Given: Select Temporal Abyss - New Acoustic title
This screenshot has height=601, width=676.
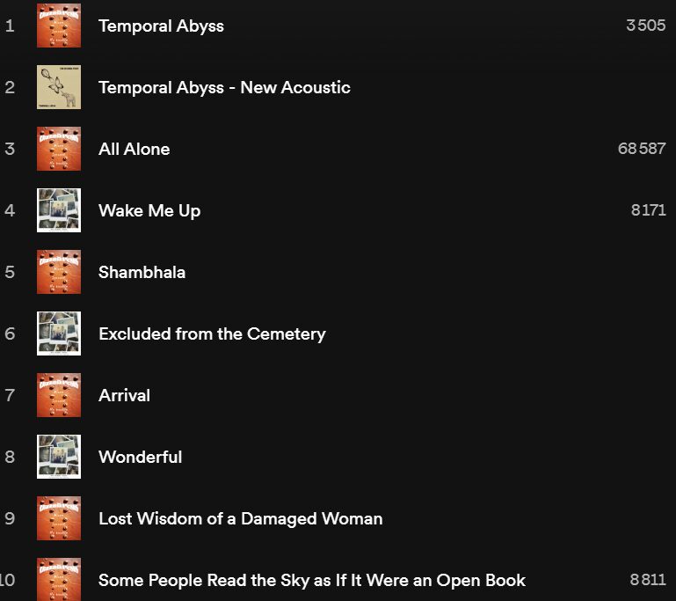Looking at the screenshot, I should click(x=224, y=88).
